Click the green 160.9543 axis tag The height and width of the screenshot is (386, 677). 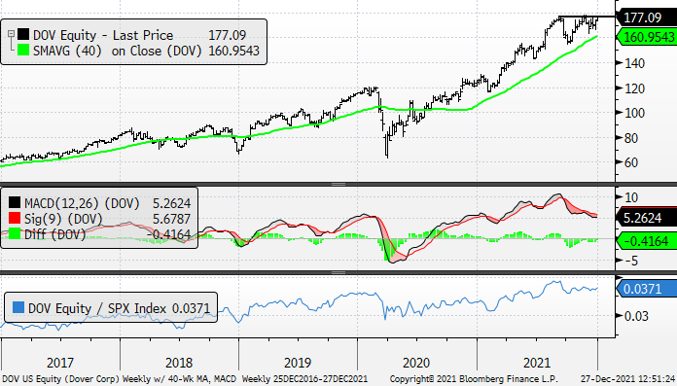646,37
